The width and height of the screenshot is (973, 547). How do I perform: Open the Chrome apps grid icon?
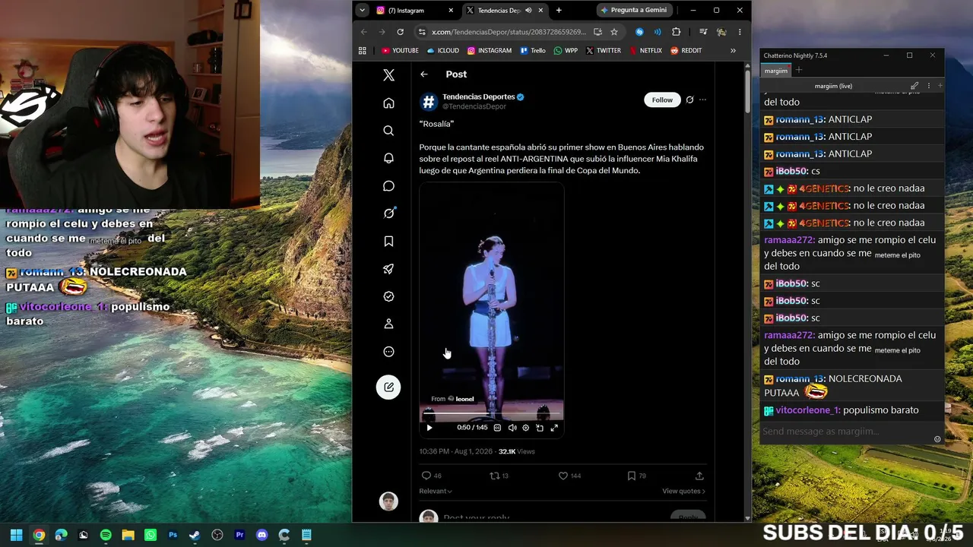coord(363,51)
